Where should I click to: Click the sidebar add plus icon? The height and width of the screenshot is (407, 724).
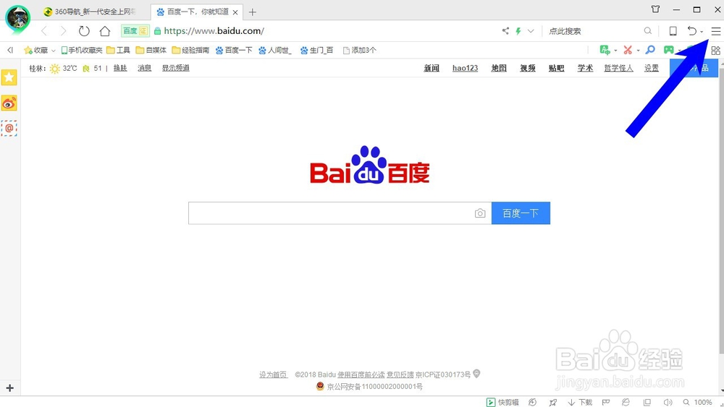(x=9, y=388)
